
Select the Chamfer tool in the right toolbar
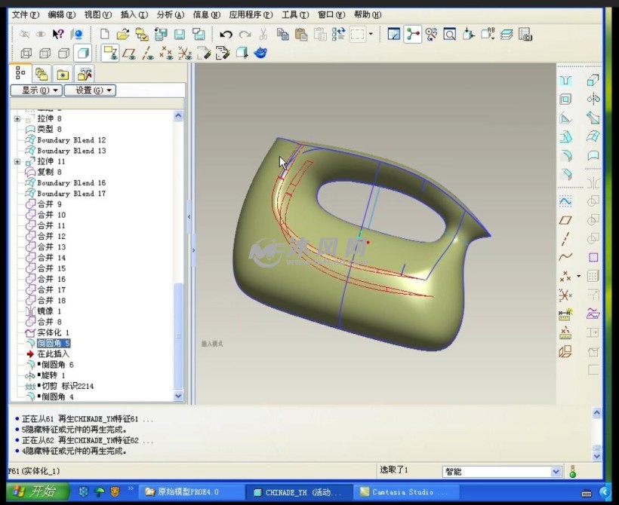(565, 174)
